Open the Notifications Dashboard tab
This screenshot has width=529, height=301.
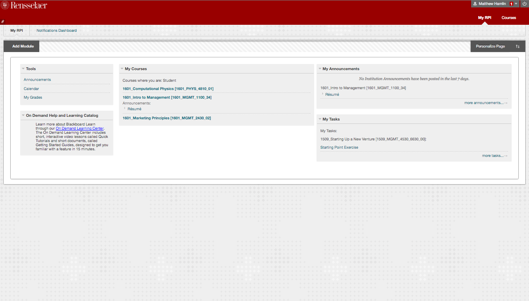[x=57, y=31]
